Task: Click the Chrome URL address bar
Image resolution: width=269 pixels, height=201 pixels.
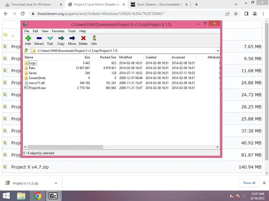Action: click(127, 14)
